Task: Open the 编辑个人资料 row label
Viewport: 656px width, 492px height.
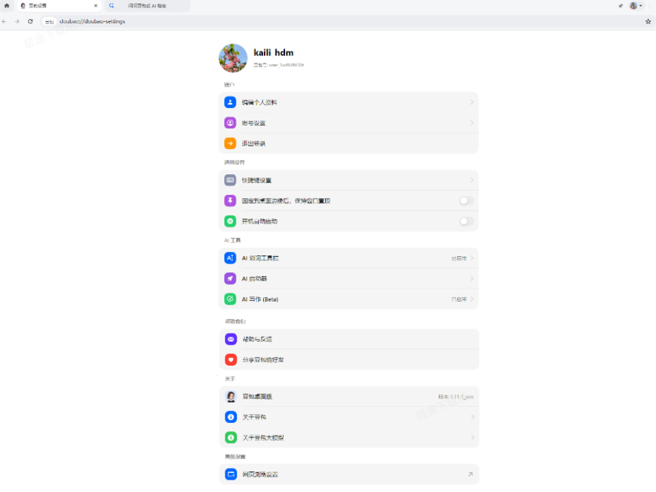Action: pyautogui.click(x=260, y=102)
